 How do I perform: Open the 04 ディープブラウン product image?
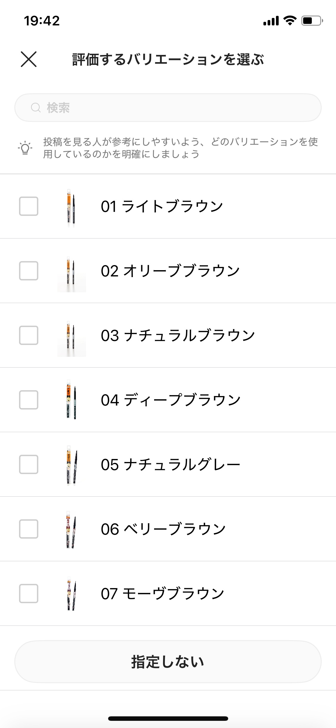[71, 400]
